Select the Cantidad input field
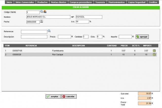Image resolution: width=162 pixels, height=108 pixels. 86,37
